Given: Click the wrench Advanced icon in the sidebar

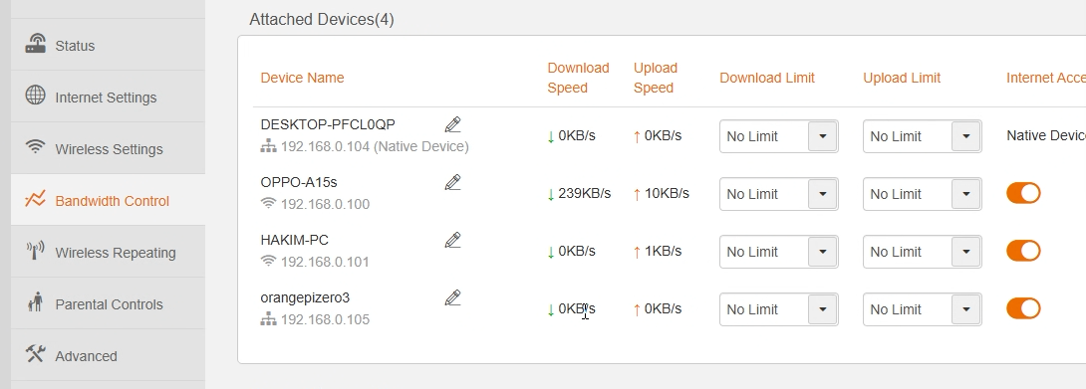Looking at the screenshot, I should click(35, 354).
